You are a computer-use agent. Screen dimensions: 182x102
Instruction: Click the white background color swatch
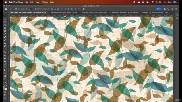(x=6, y=89)
